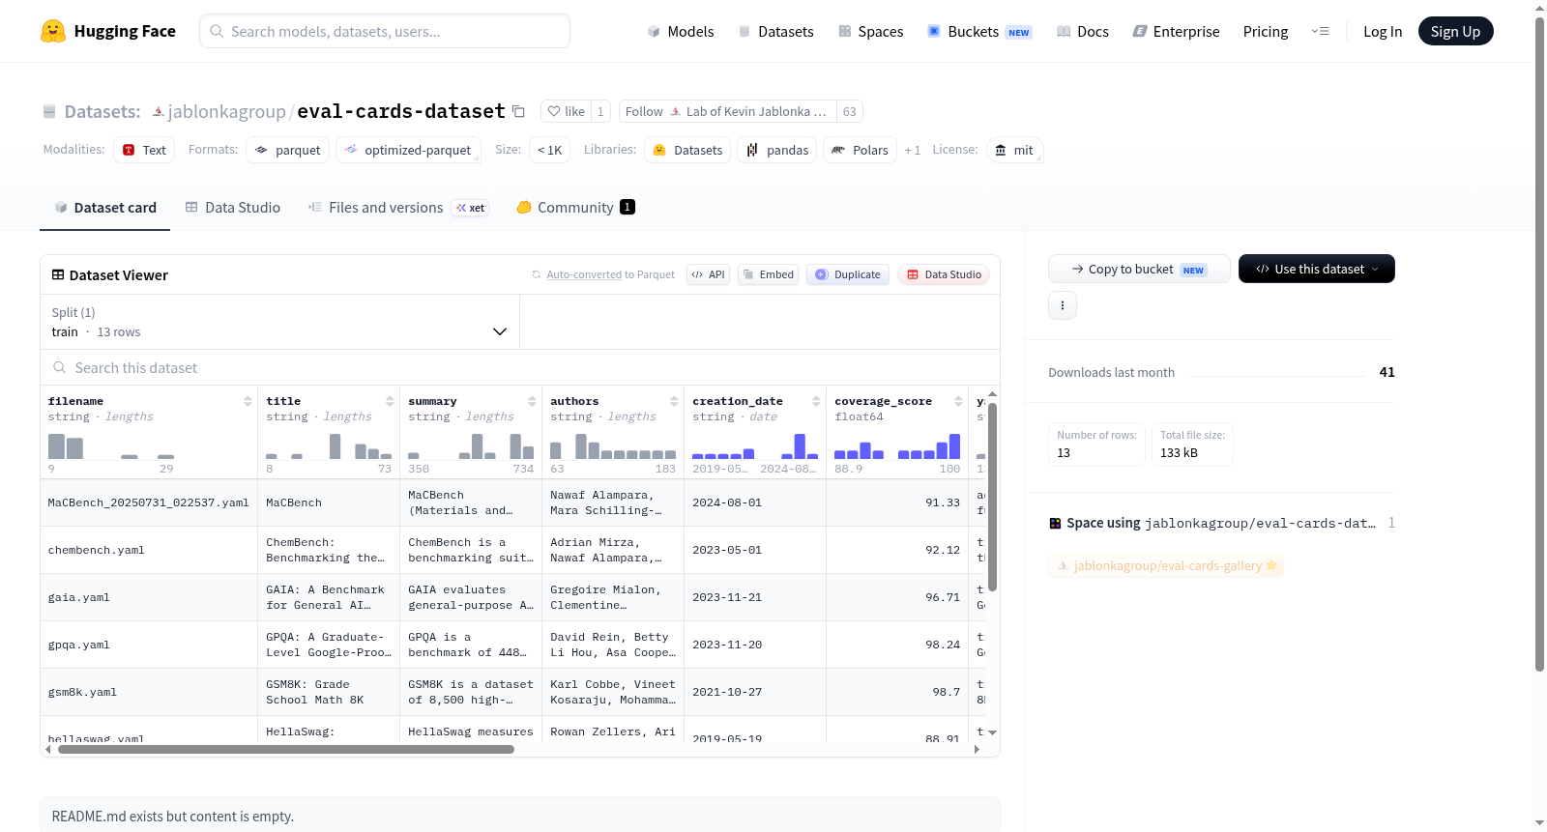
Task: Click the table's vertical scrollbar
Action: tap(992, 497)
